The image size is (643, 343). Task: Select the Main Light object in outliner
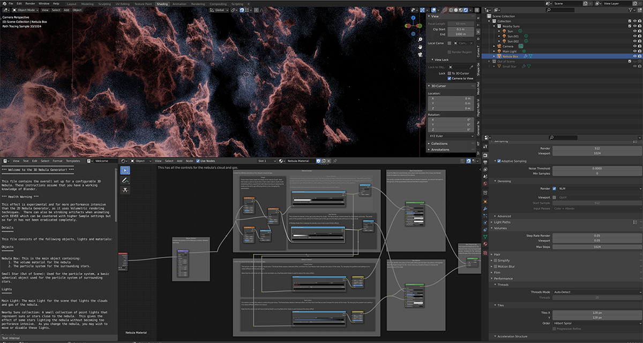point(510,51)
